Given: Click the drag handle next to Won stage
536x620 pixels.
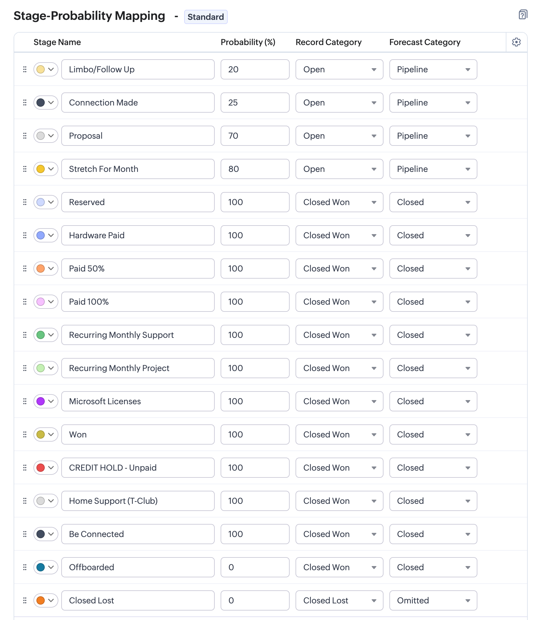Looking at the screenshot, I should coord(25,434).
